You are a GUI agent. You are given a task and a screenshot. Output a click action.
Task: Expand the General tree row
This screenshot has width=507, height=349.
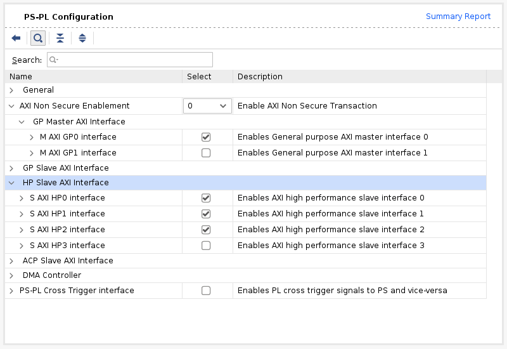11,90
